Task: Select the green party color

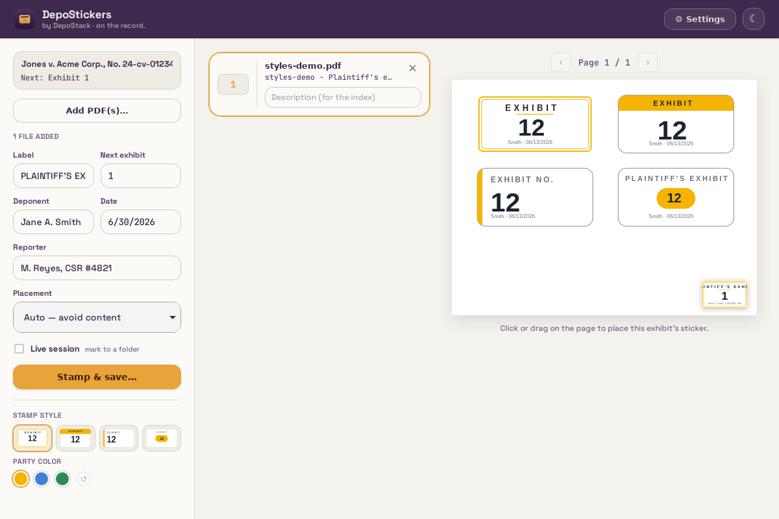Action: coord(62,479)
